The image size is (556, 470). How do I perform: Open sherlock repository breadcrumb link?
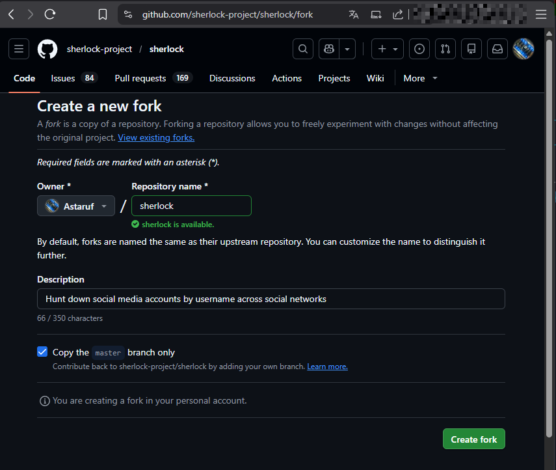[166, 49]
